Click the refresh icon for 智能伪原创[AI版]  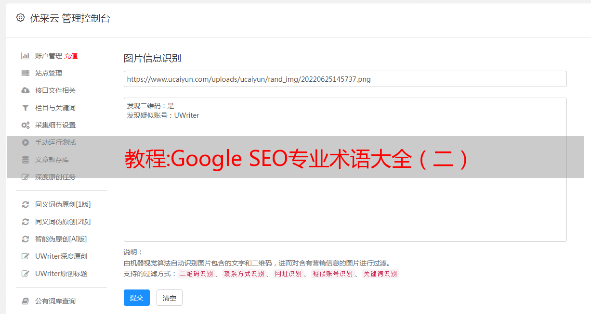[26, 239]
